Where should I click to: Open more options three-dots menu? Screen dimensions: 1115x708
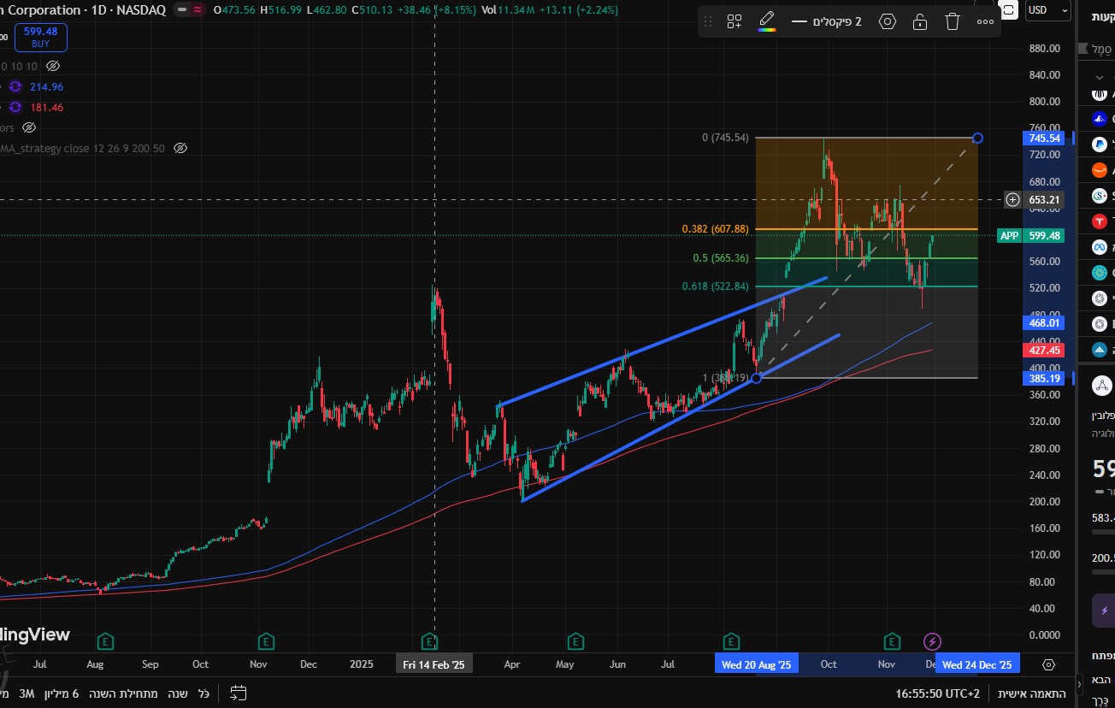tap(985, 21)
